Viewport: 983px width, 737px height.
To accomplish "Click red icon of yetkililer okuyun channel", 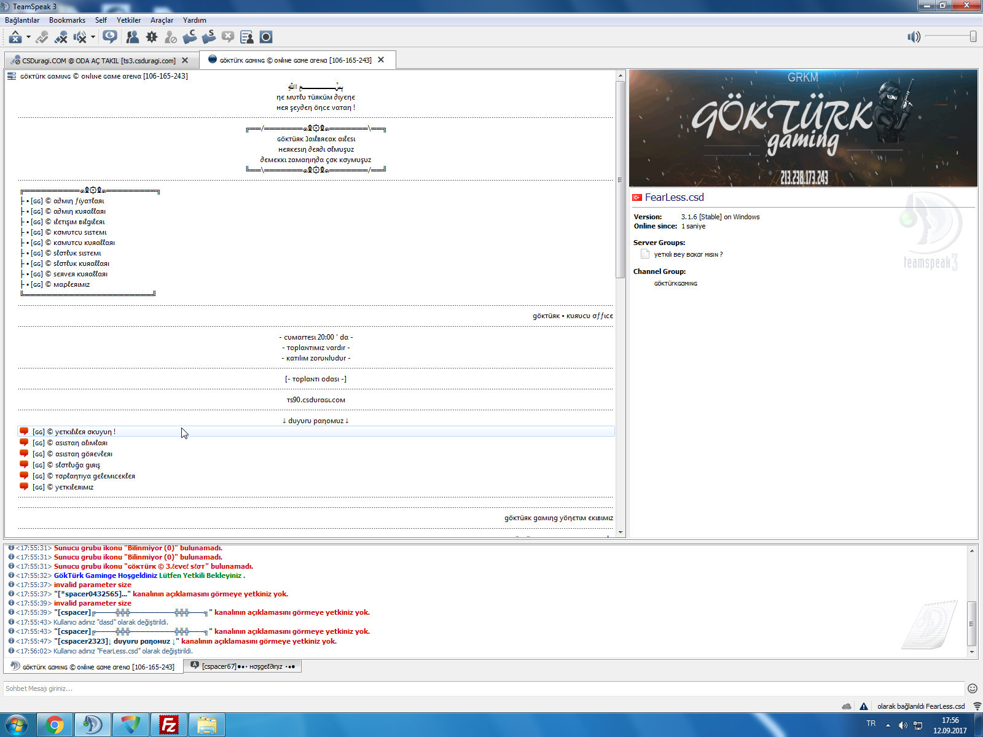I will coord(24,431).
